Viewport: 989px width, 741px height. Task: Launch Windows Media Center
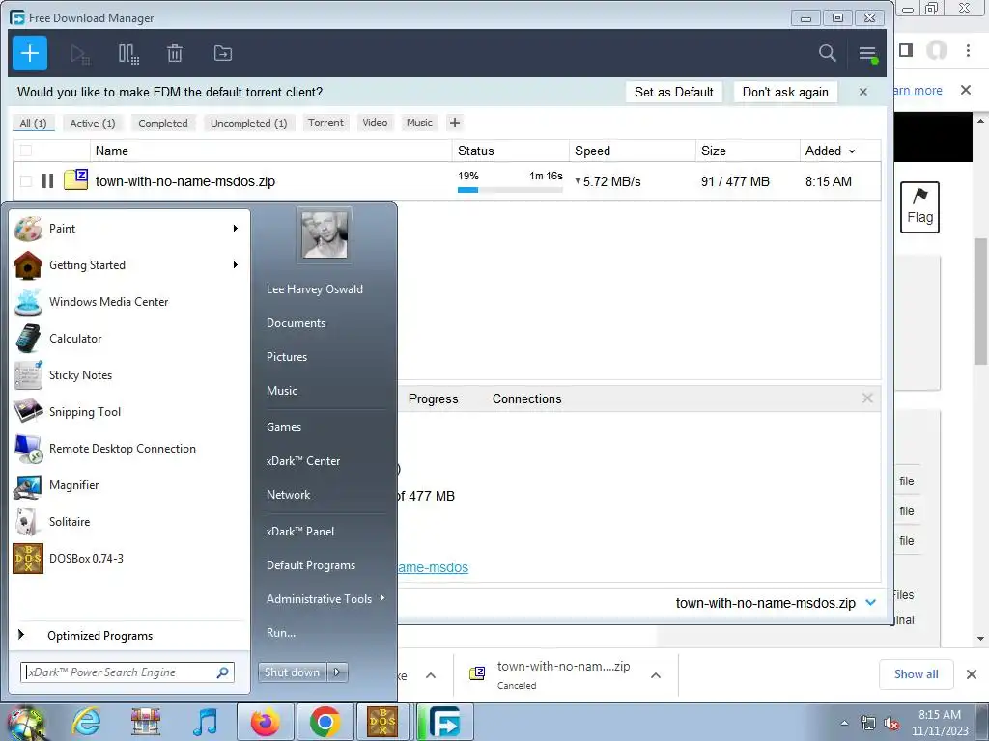coord(129,302)
